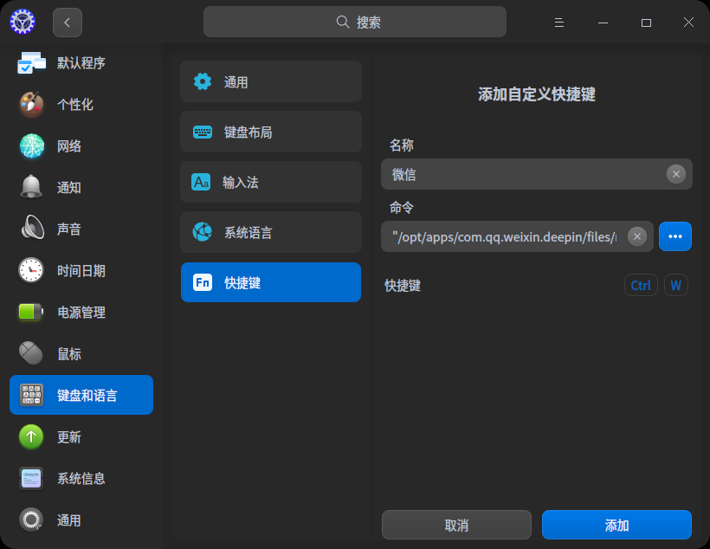This screenshot has height=549, width=710.
Task: Open the 系统信息 icon
Action: click(x=31, y=478)
